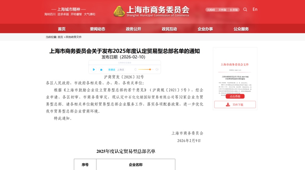Click the publish date 发布日期（2026-02-10）
Image resolution: width=305 pixels, height=170 pixels.
point(123,57)
